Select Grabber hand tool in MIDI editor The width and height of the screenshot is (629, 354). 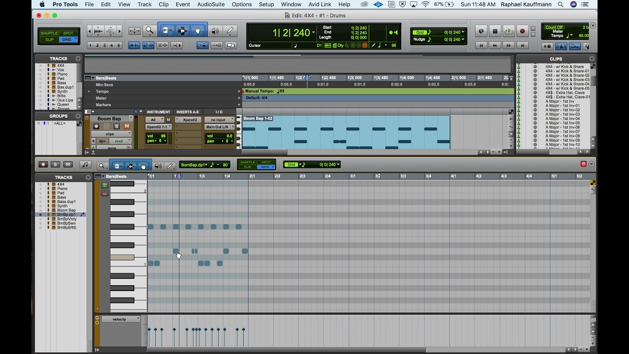coord(143,165)
